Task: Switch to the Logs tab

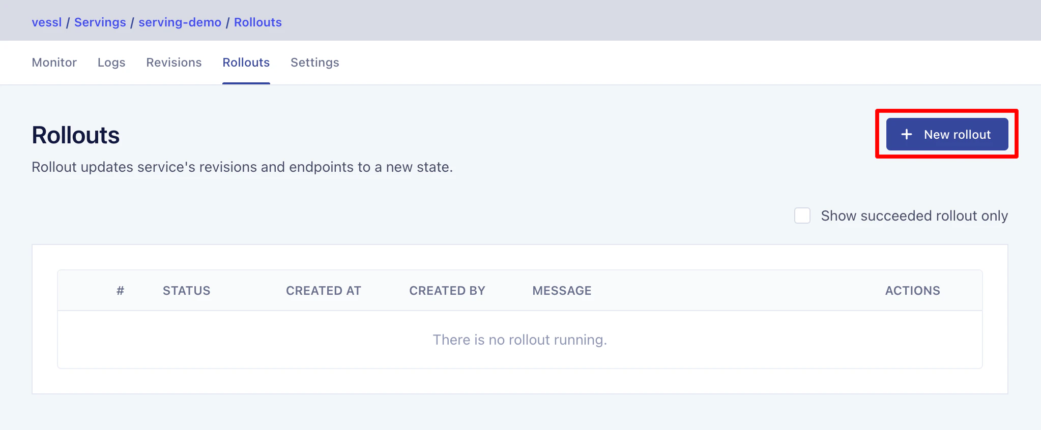Action: (x=111, y=63)
